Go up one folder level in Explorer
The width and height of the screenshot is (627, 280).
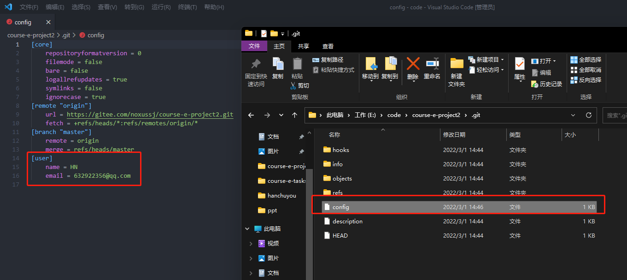pyautogui.click(x=295, y=115)
